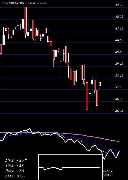Click the last candlestick on the chart
This screenshot has height=180, width=128.
(100, 84)
